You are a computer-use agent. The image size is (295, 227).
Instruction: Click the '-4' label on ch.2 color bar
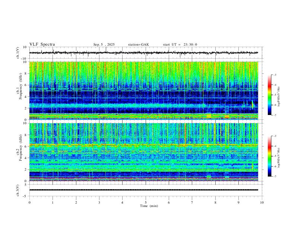[275, 146]
